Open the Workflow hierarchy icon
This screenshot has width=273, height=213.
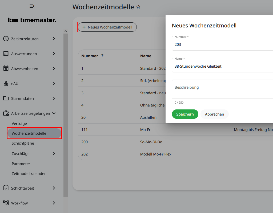coord(6,203)
